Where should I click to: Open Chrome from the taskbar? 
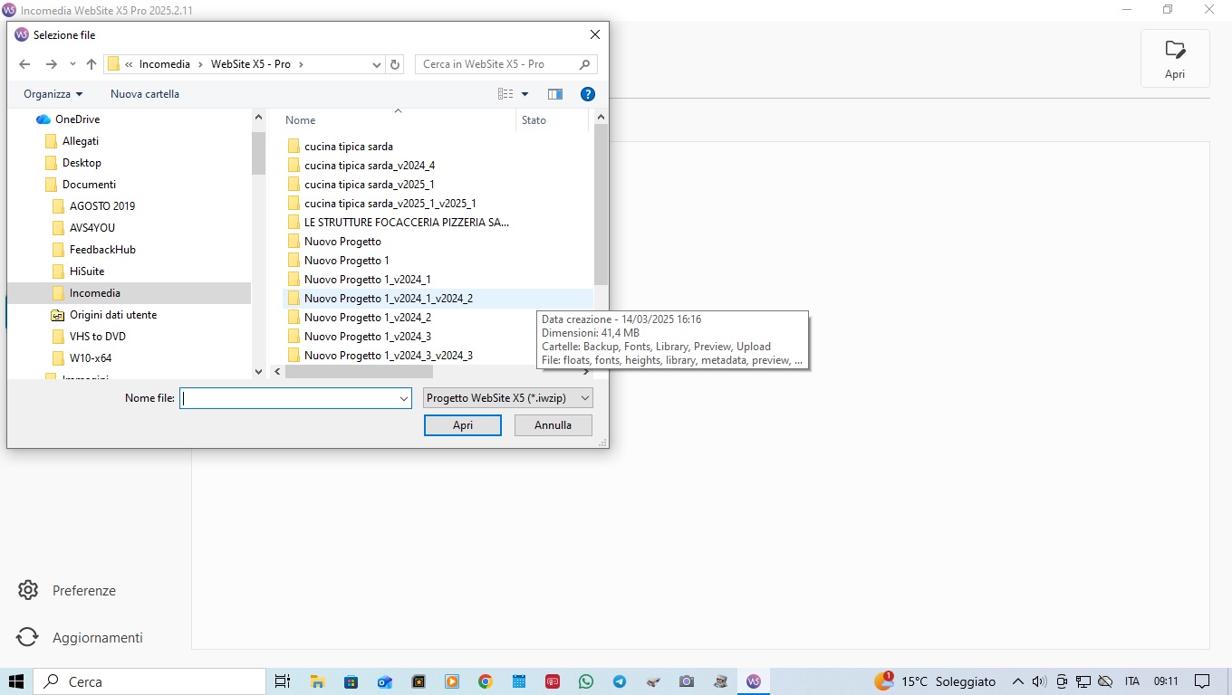486,681
